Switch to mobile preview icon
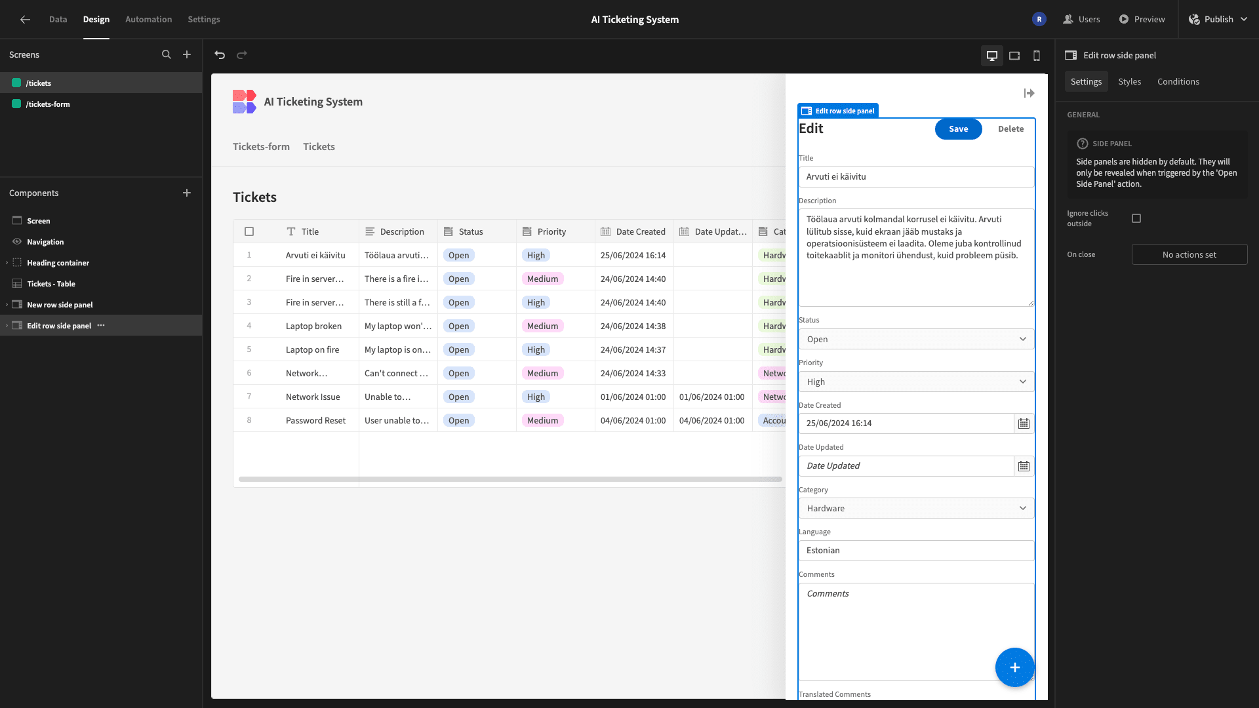 click(x=1037, y=56)
